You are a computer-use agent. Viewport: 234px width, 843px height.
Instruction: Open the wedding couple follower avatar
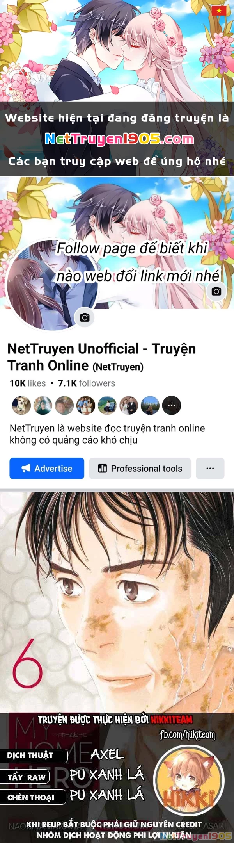(x=129, y=405)
